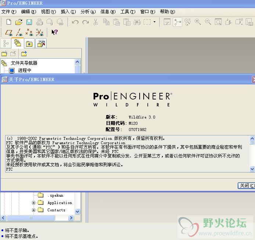Screen dimensions: 255x240
Task: Toggle the Spin Center icon
Action: tap(177, 22)
